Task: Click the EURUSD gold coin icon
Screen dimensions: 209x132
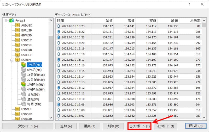Action: (x=18, y=30)
